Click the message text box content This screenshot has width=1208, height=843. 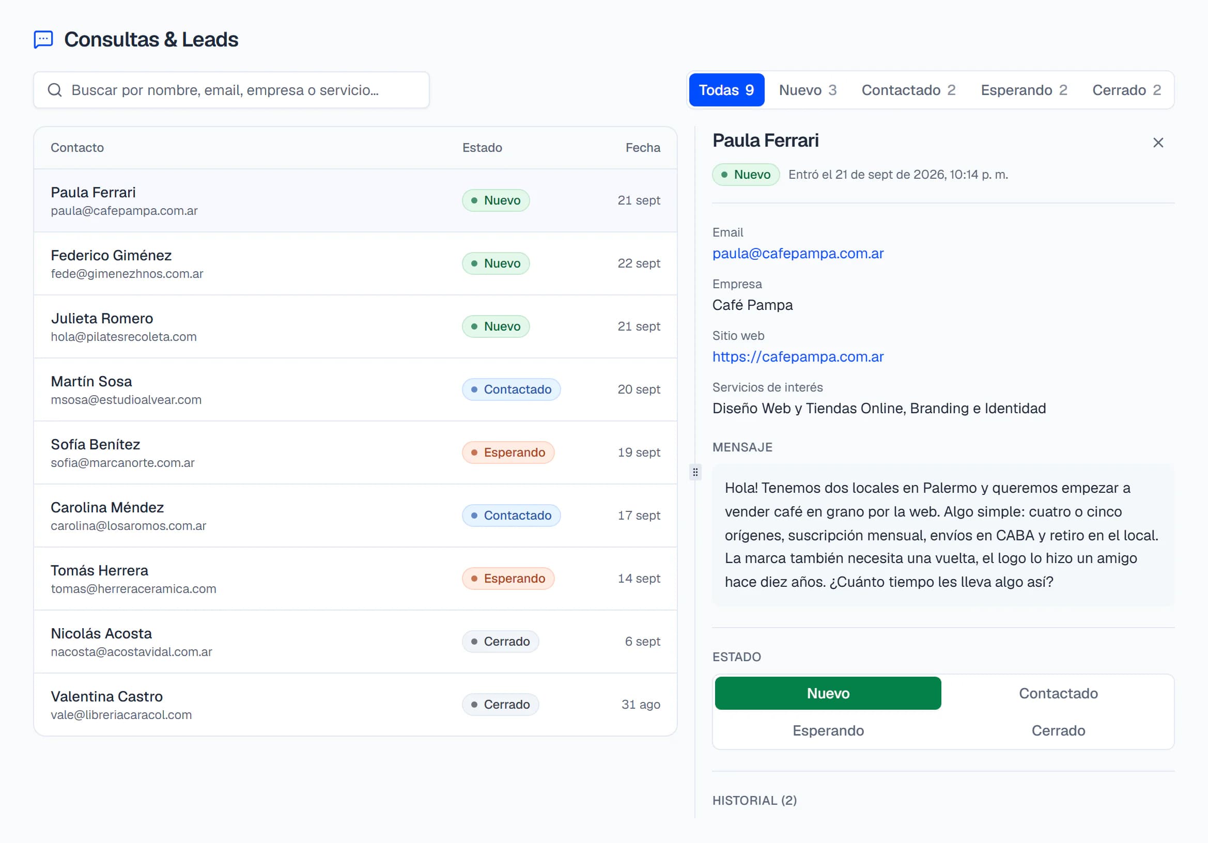(x=943, y=535)
